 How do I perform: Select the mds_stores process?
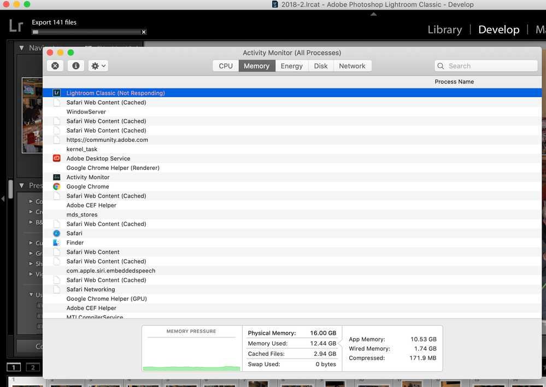[x=292, y=215]
